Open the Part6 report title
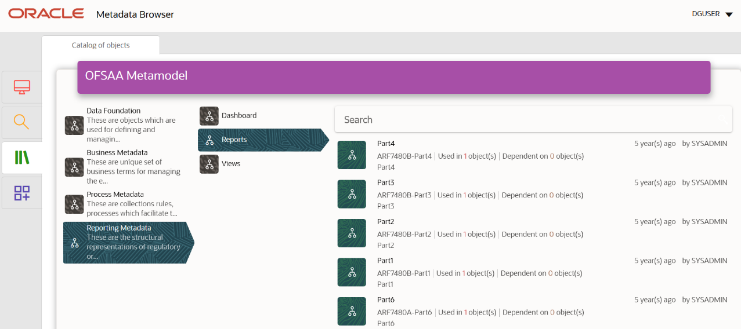 [x=386, y=299]
